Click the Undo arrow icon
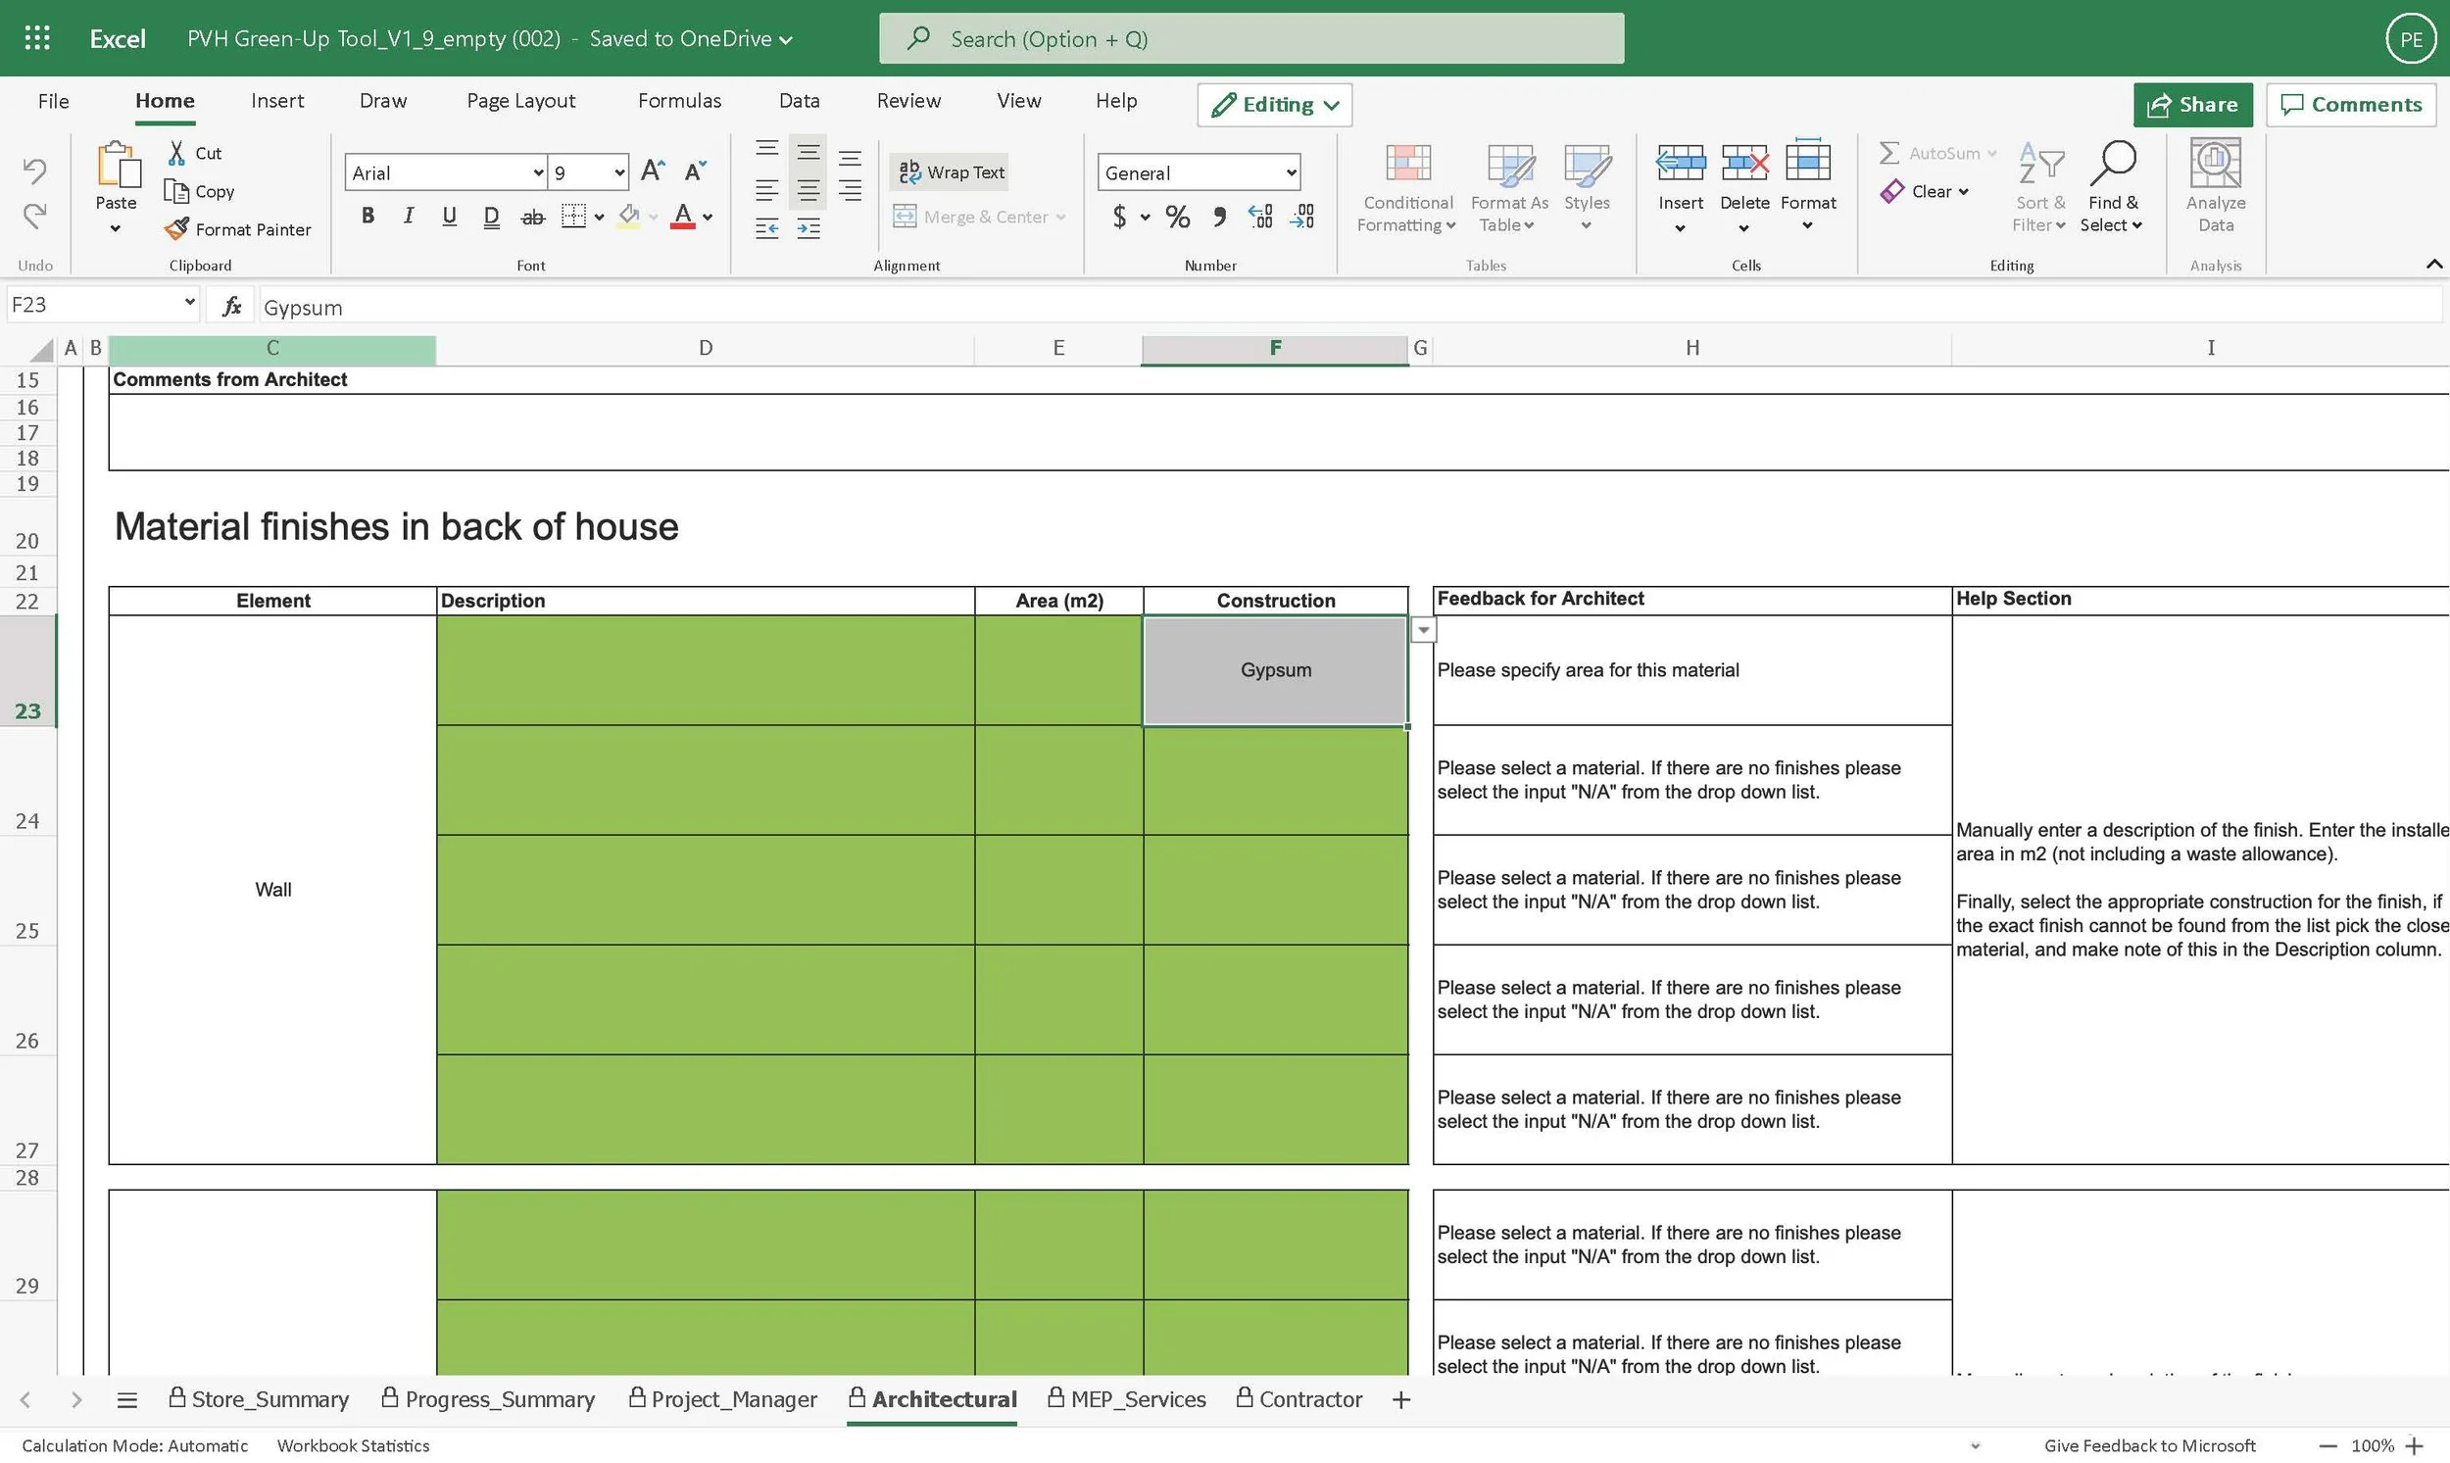Image resolution: width=2450 pixels, height=1463 pixels. coord(34,171)
